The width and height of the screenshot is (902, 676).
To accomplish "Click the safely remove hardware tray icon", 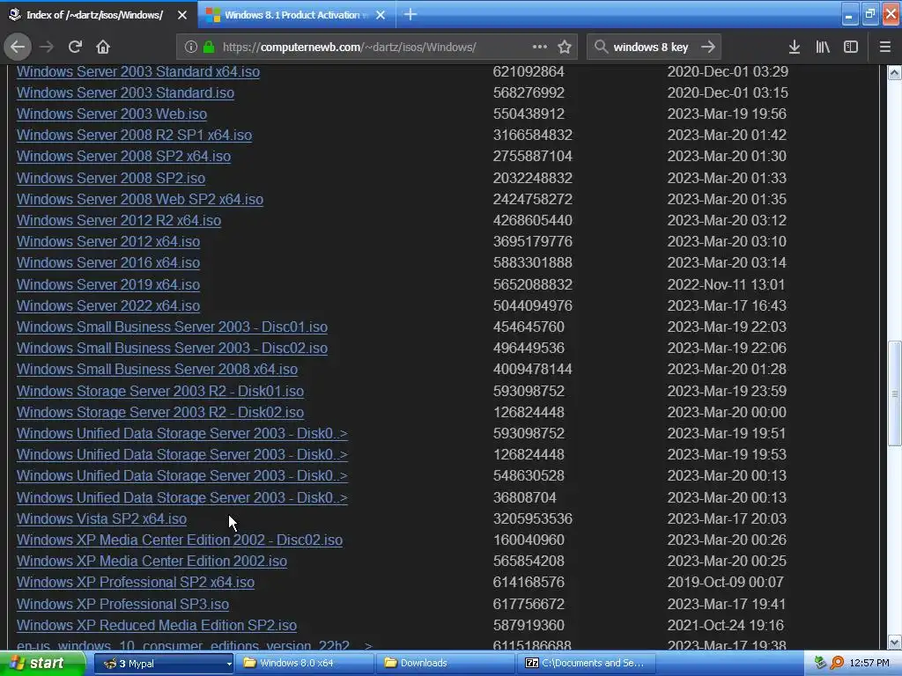I will [820, 664].
